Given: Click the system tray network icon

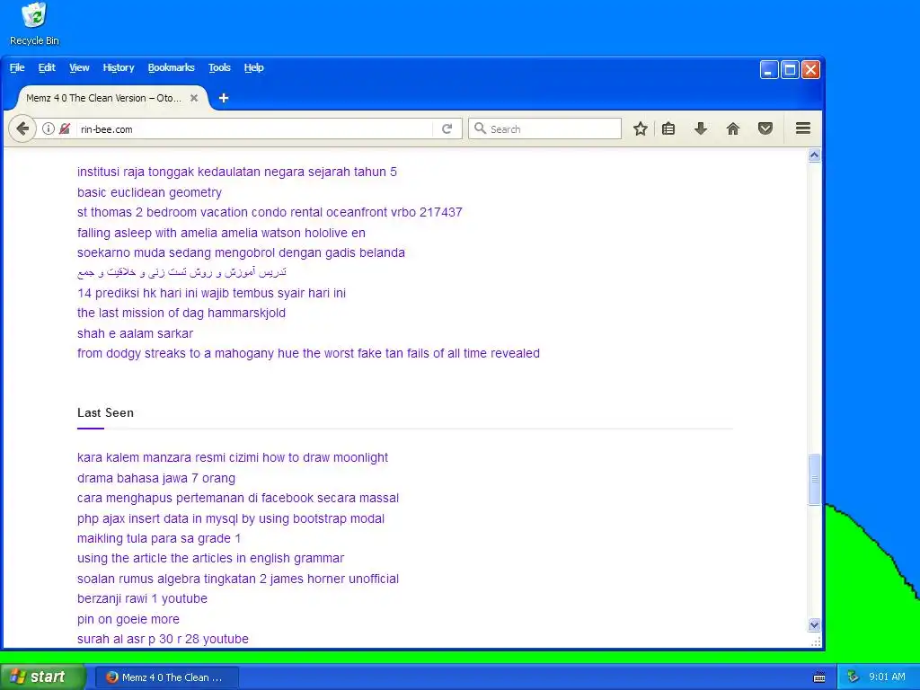Looking at the screenshot, I should click(854, 677).
